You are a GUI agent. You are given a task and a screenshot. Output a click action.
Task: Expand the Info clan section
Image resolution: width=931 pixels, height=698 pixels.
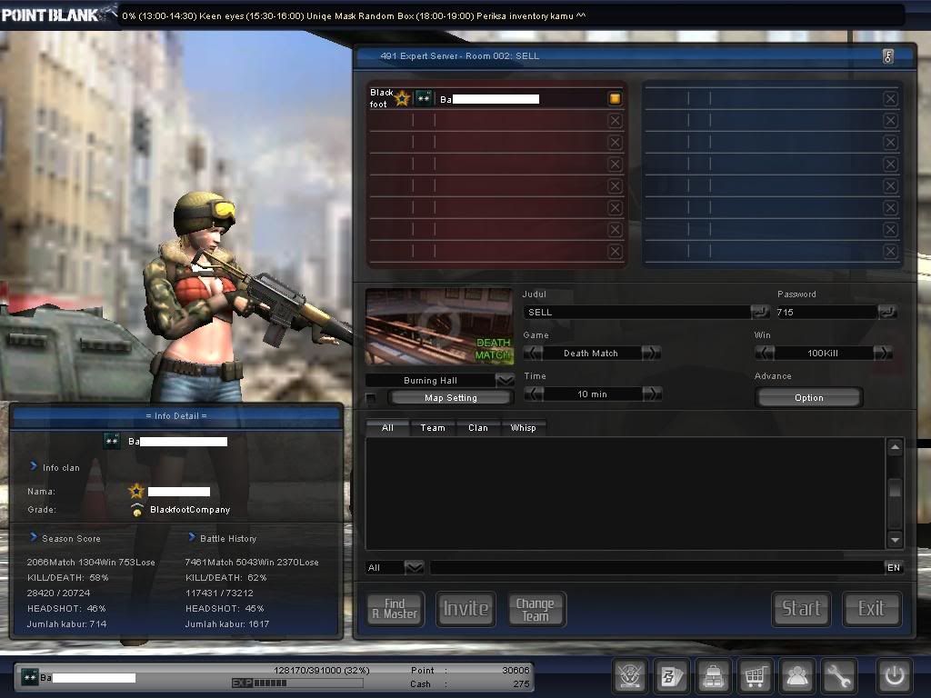[x=34, y=466]
